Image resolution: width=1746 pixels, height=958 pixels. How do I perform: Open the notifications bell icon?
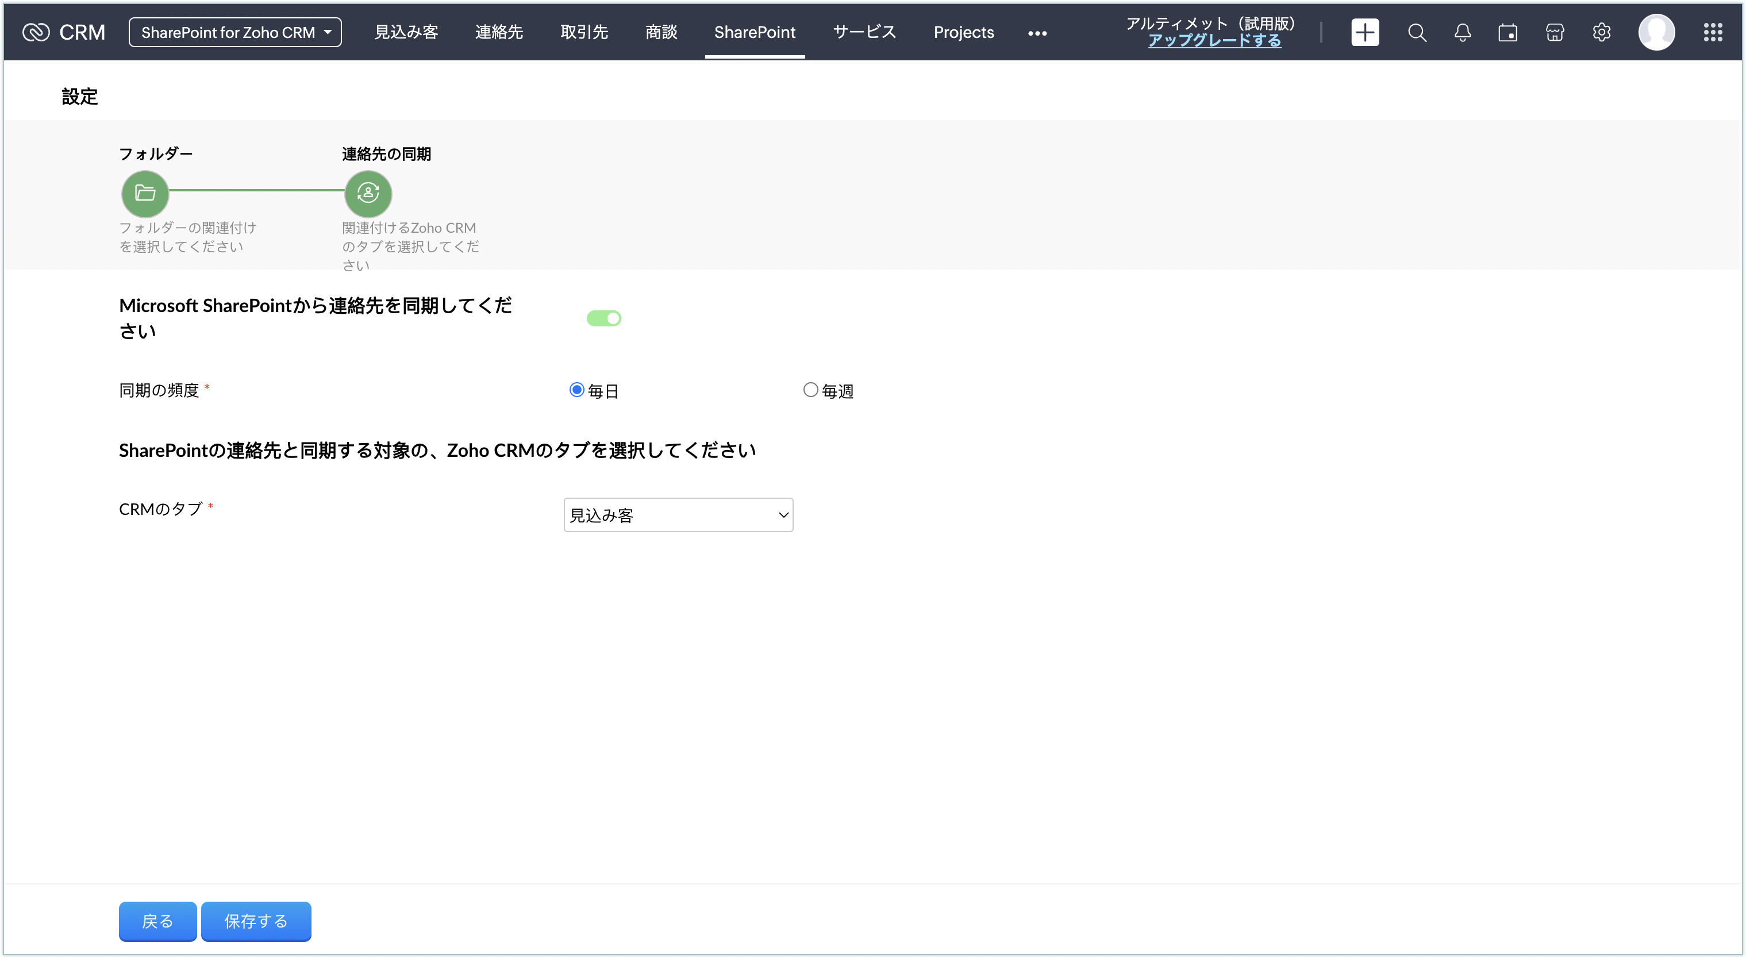click(x=1462, y=32)
